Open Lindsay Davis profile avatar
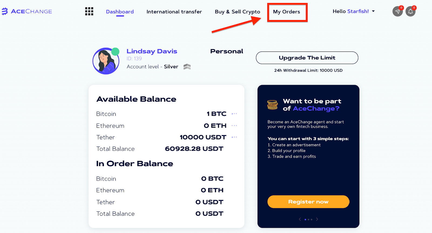Viewport: 432px width, 233px height. coord(106,61)
